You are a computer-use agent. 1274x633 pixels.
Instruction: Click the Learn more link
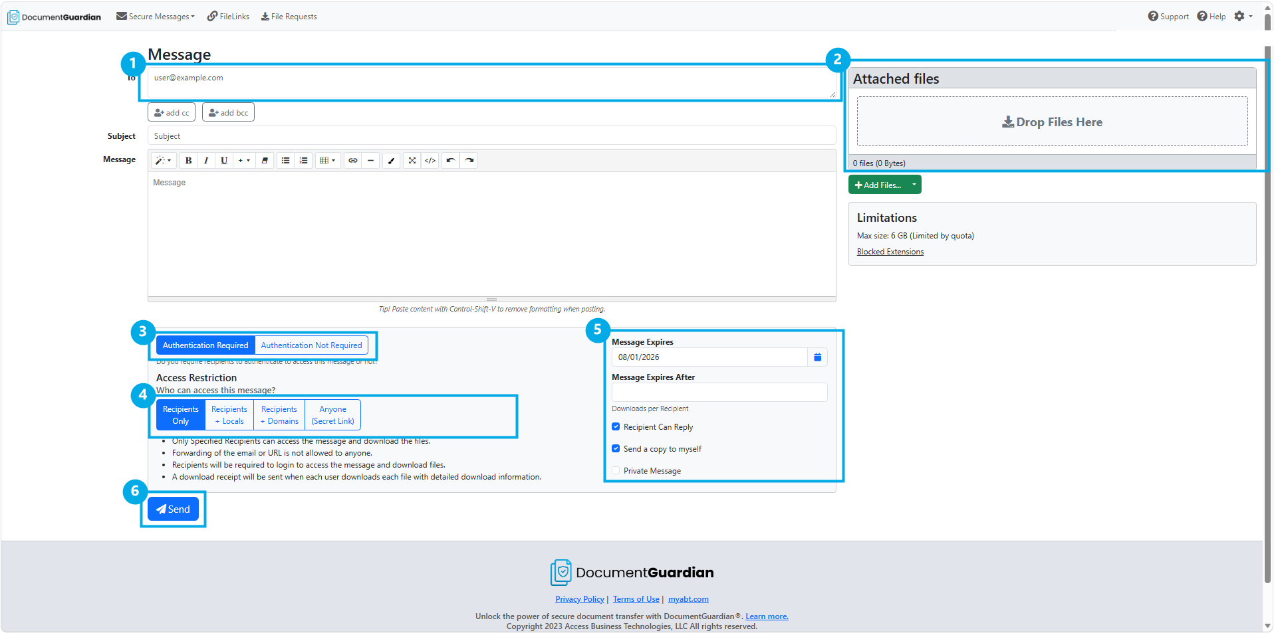(x=767, y=616)
